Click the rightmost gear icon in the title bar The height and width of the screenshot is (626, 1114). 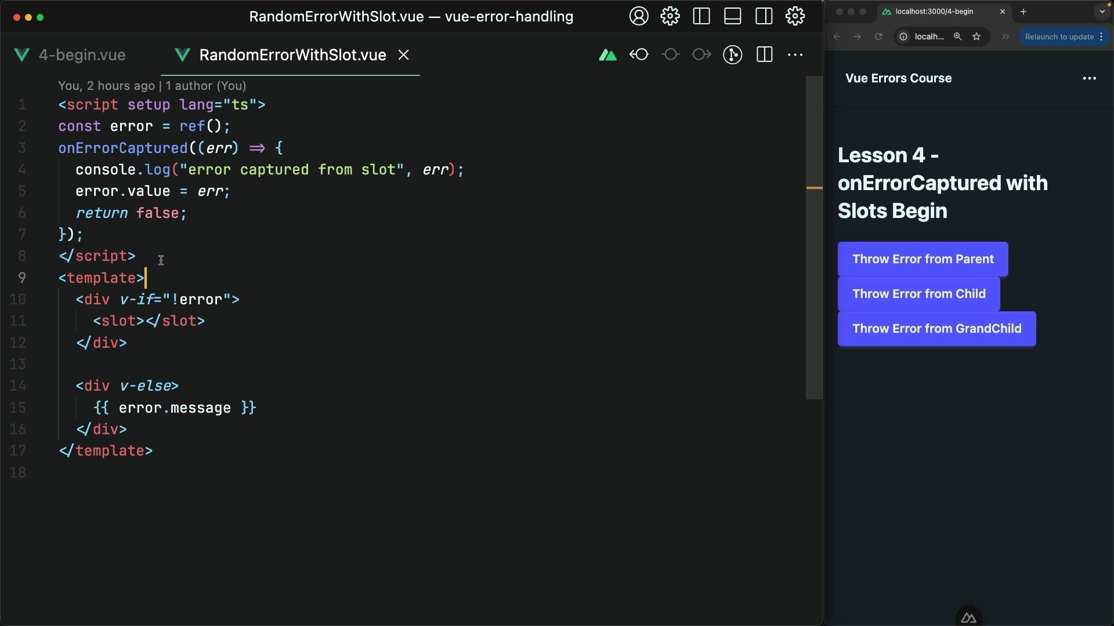[795, 16]
